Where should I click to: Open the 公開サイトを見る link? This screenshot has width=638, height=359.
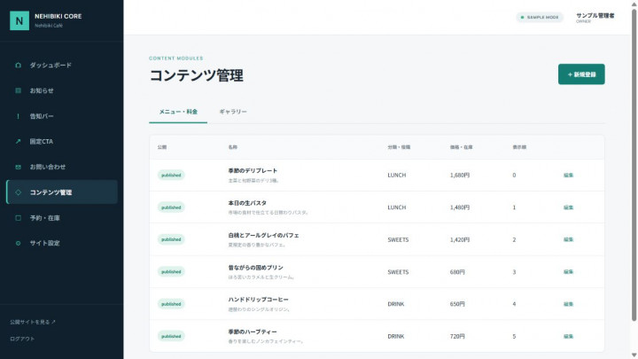click(x=33, y=322)
